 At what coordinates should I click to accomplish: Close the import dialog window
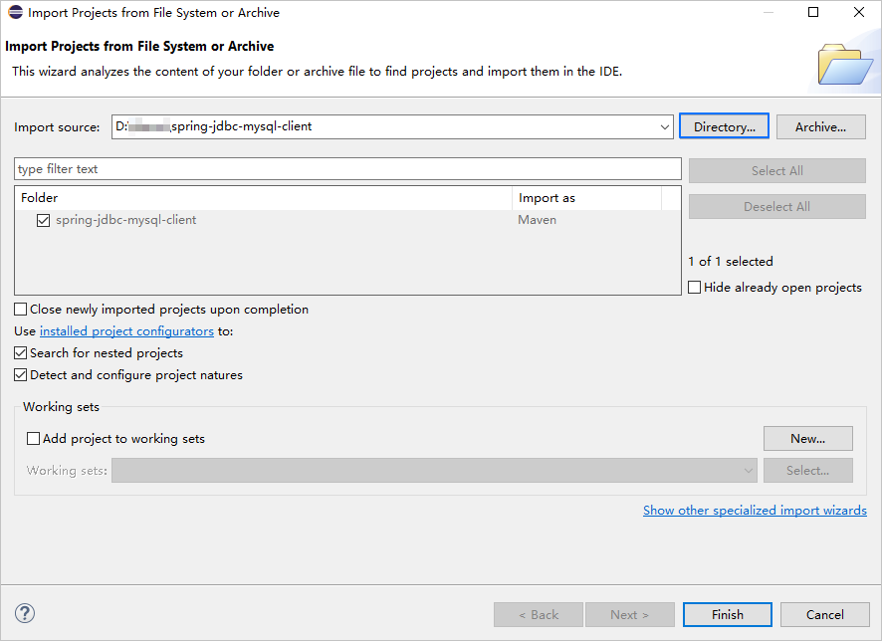pos(859,13)
